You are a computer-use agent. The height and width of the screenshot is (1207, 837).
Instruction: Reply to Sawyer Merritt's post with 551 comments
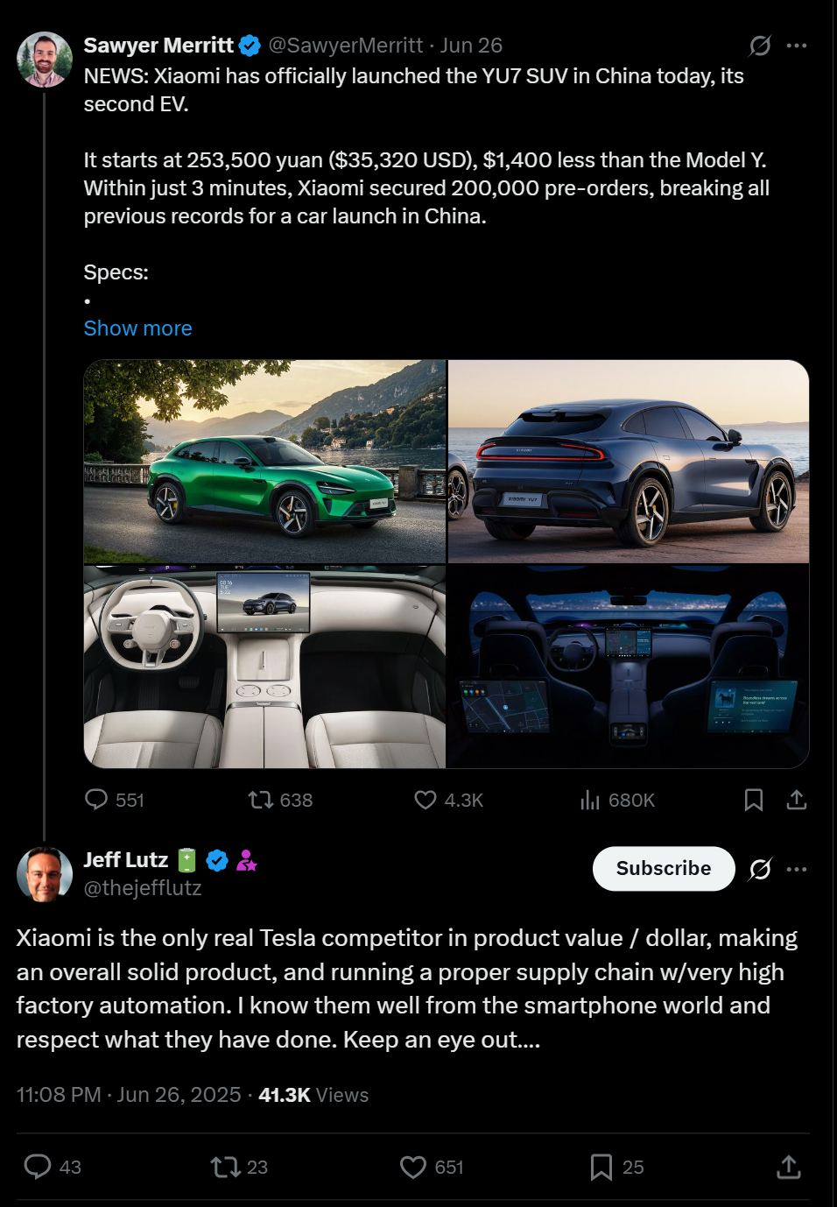114,800
